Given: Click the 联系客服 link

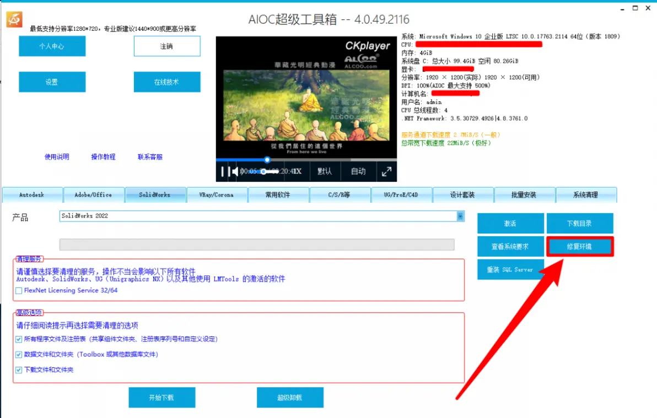Looking at the screenshot, I should (x=150, y=156).
